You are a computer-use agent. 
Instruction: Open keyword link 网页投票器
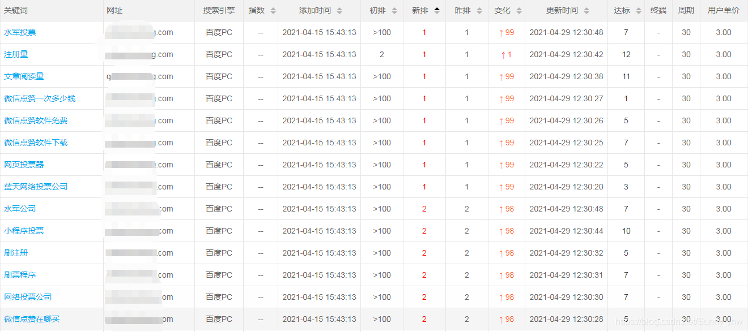[24, 165]
